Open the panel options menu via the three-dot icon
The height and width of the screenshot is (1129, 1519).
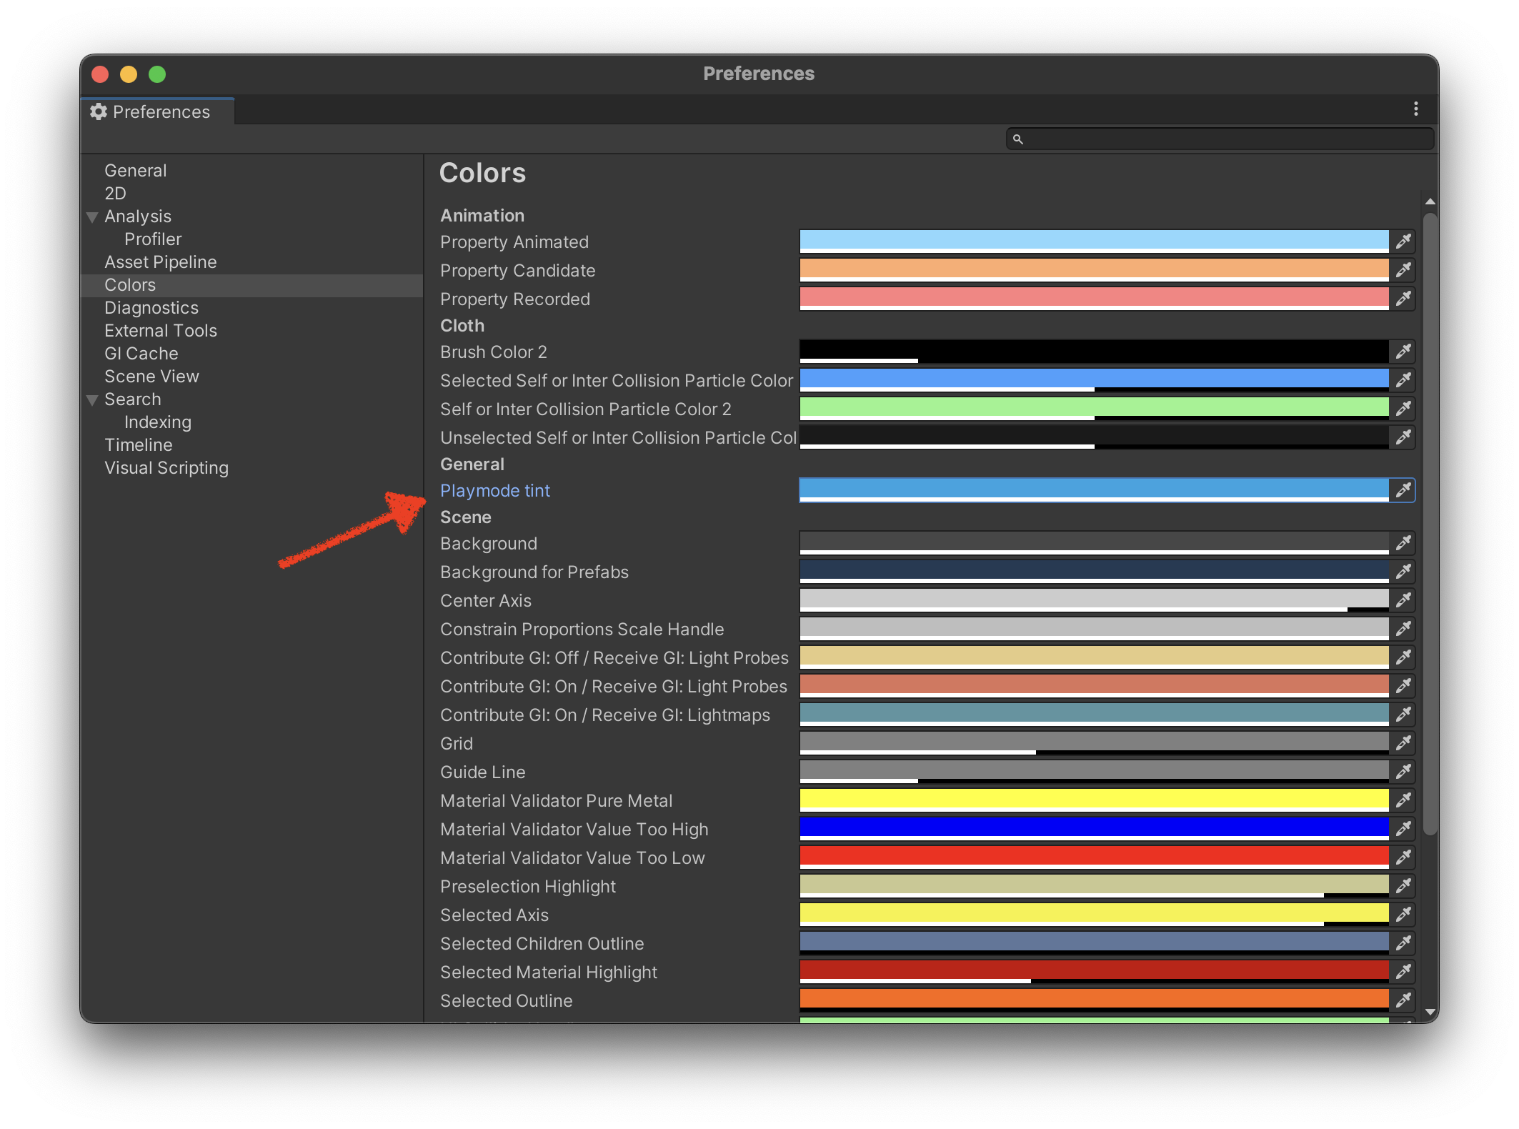1415,109
